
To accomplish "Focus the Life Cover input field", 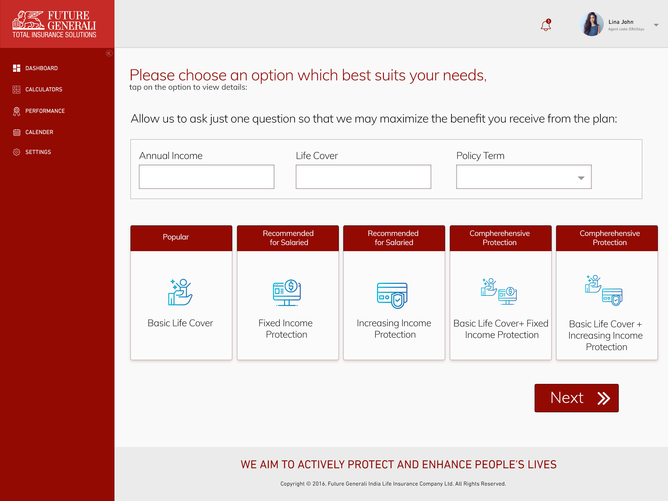I will 363,177.
